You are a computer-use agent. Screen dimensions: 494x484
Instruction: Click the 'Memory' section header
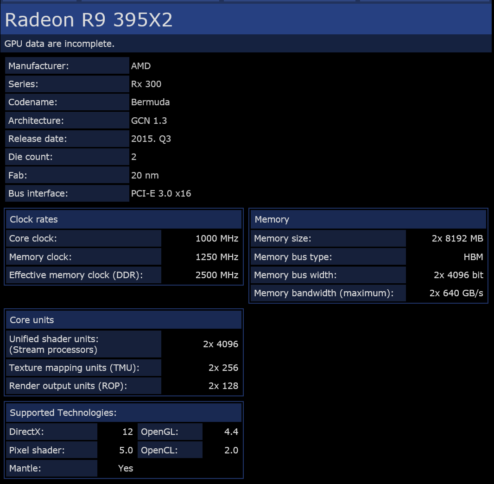pos(368,219)
